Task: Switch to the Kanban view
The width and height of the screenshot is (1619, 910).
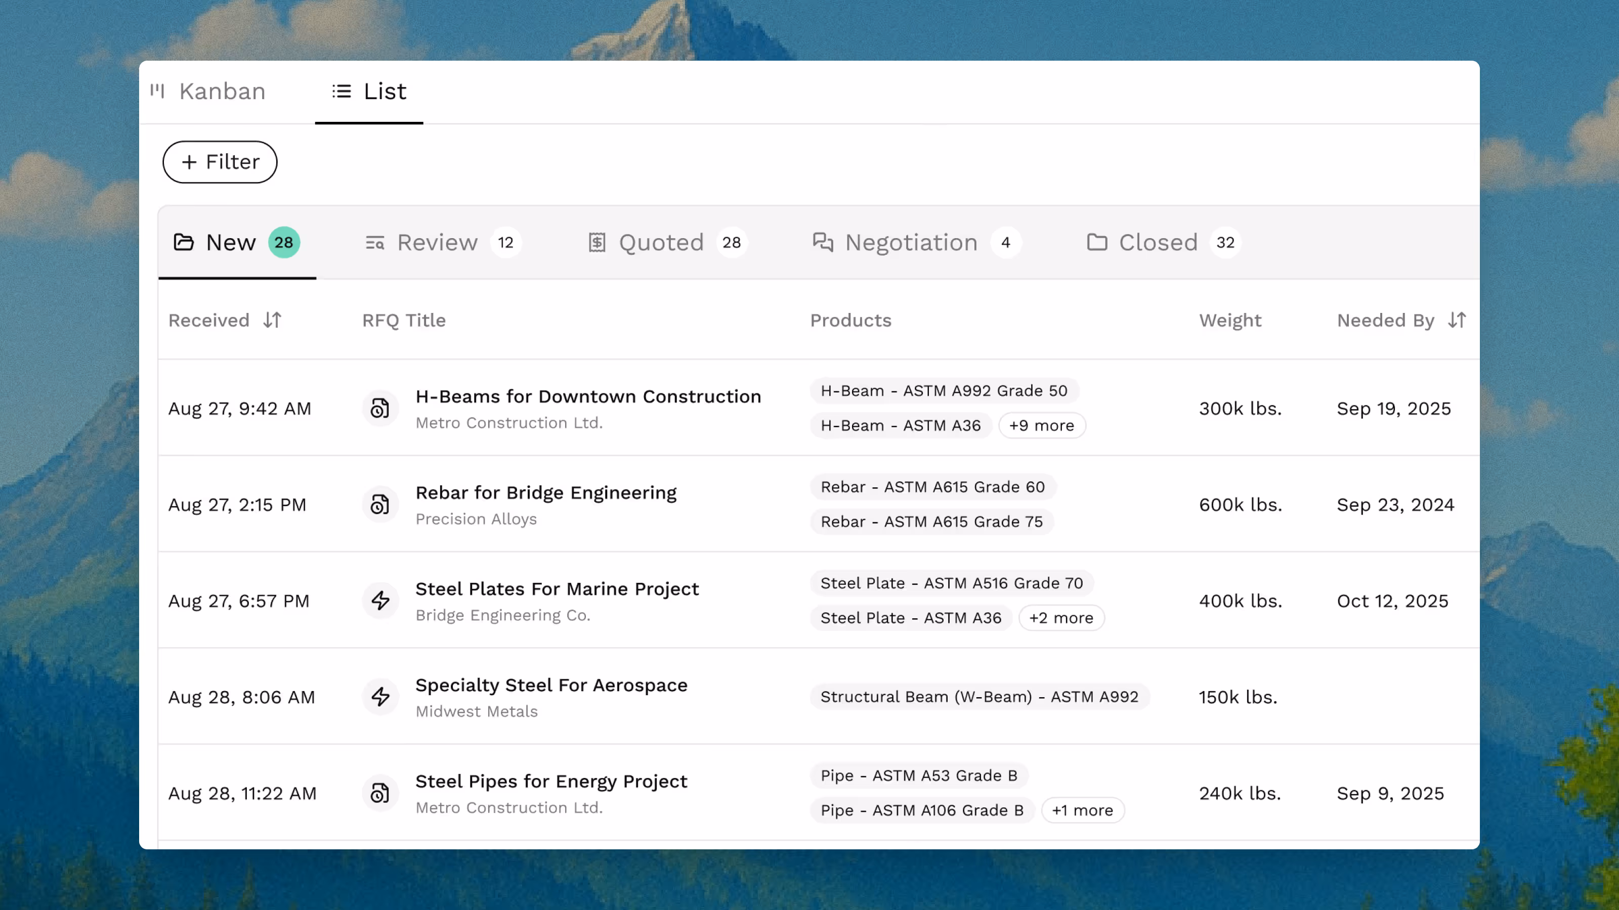Action: [x=208, y=92]
